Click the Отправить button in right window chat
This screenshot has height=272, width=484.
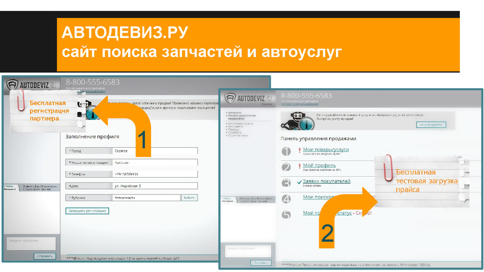point(261,263)
